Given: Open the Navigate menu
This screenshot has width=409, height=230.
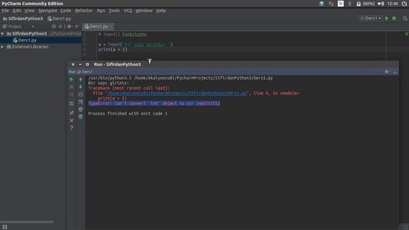Looking at the screenshot, I should click(x=48, y=11).
